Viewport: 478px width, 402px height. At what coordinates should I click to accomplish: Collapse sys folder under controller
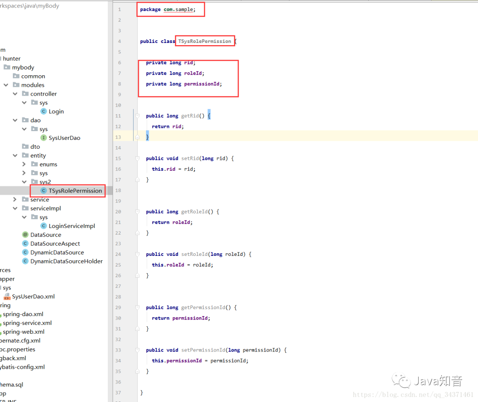pyautogui.click(x=24, y=102)
